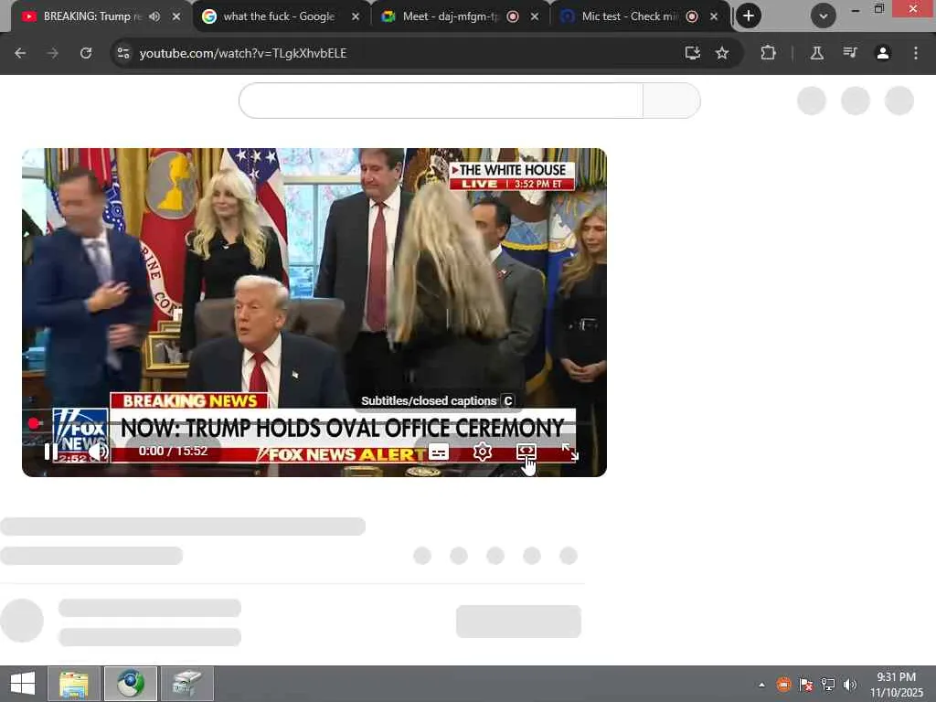The width and height of the screenshot is (936, 702).
Task: Open third taskbar application icon
Action: click(x=187, y=684)
